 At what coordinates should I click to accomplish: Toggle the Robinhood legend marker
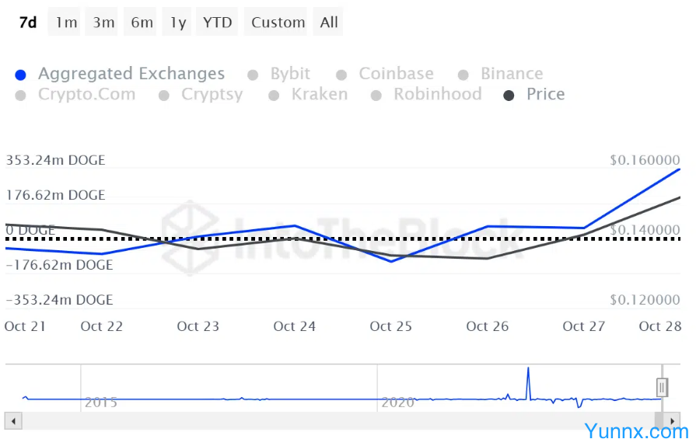376,96
